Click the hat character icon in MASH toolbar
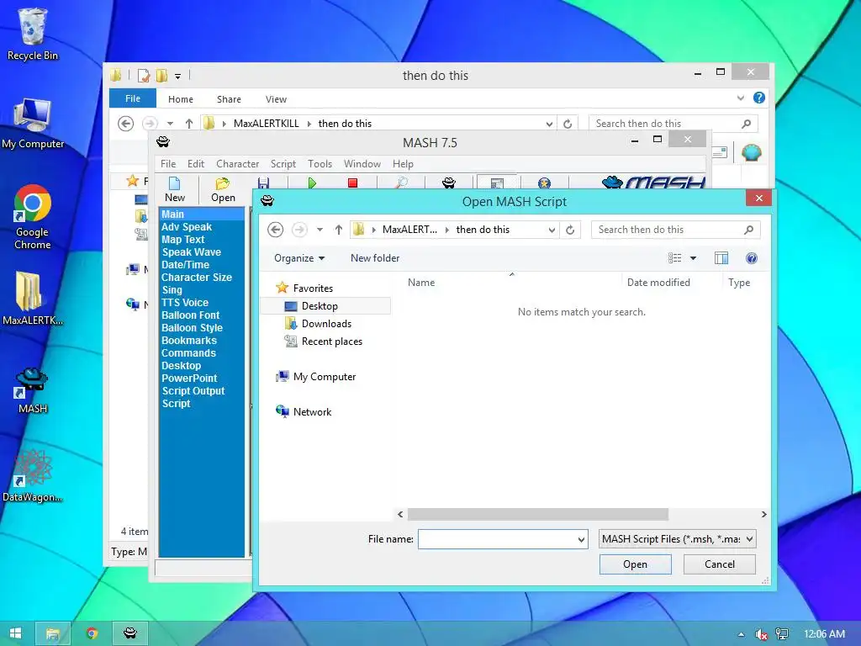 click(449, 183)
